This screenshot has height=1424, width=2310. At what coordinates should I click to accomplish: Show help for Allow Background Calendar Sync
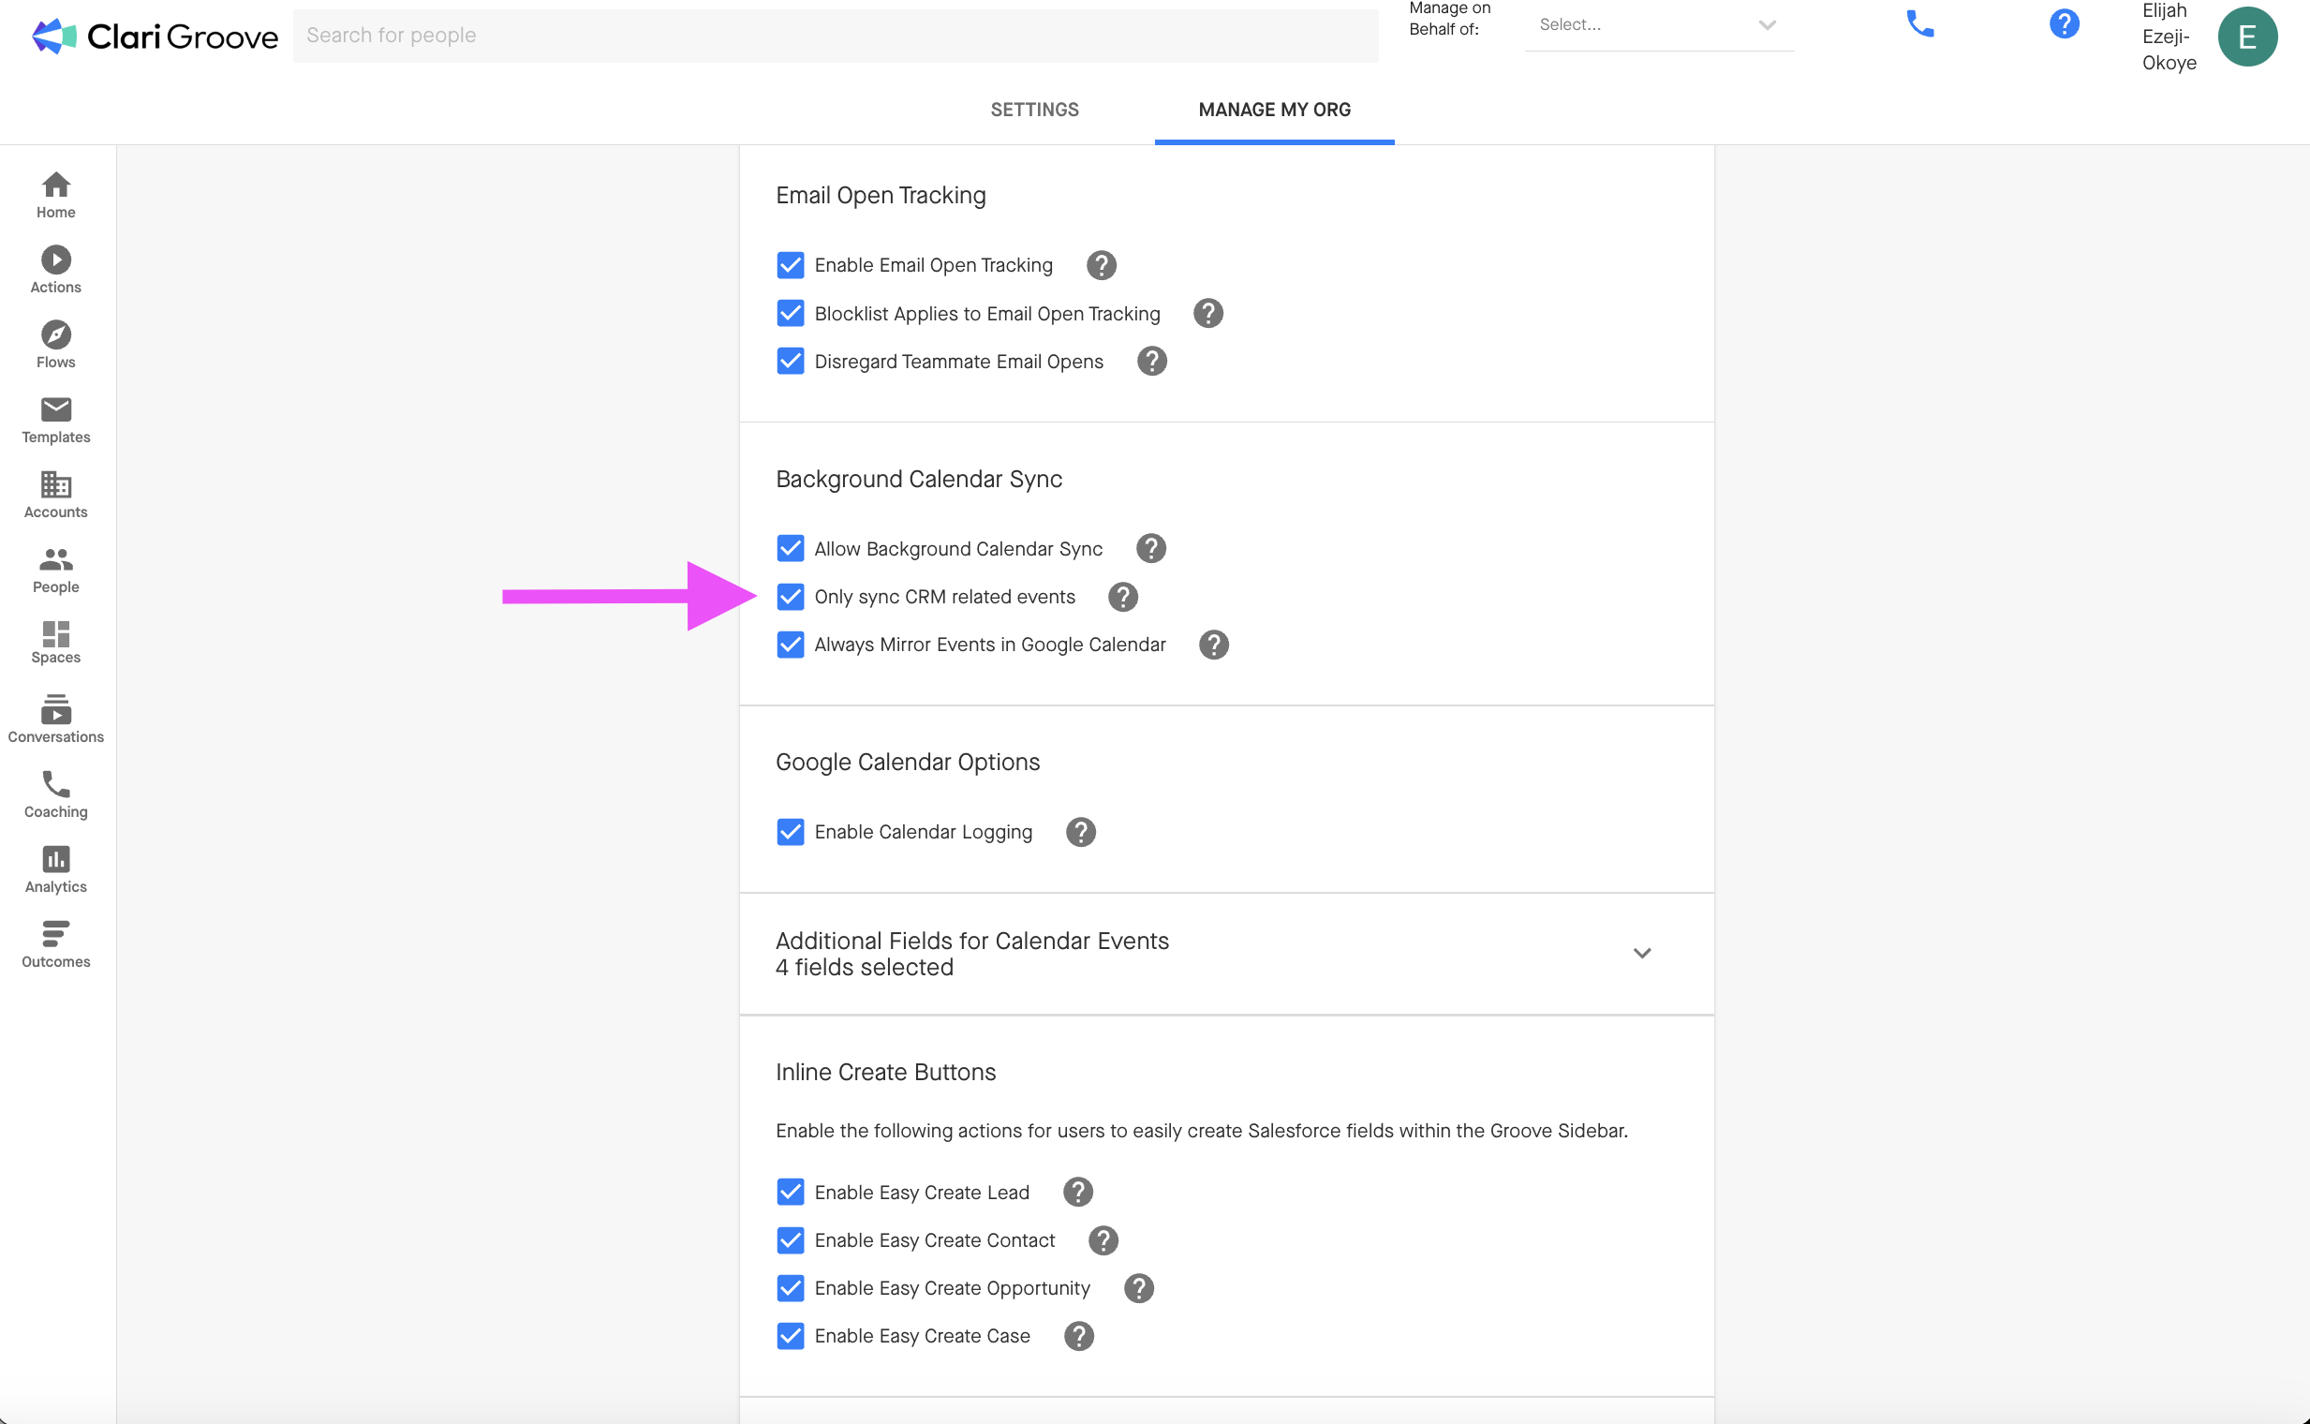coord(1149,549)
